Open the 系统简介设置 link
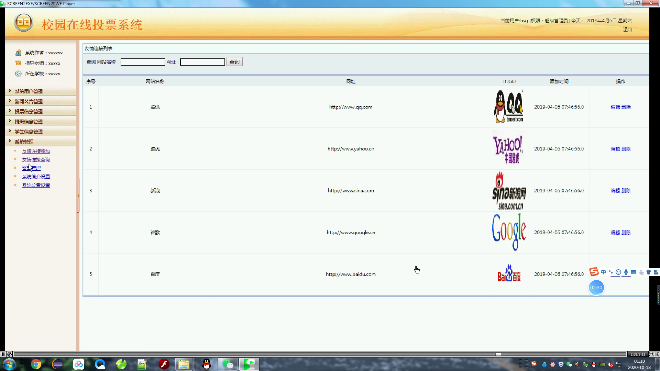 36,177
